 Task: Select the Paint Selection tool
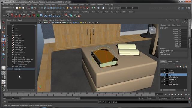click(x=4, y=32)
